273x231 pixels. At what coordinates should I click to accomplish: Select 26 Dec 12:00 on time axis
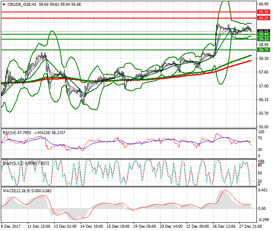coord(225,226)
